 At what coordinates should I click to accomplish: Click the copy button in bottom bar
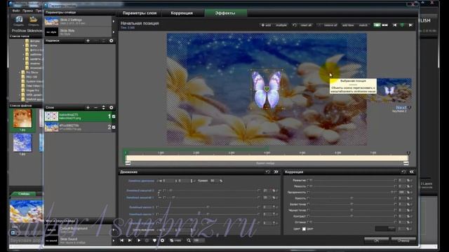point(175,241)
